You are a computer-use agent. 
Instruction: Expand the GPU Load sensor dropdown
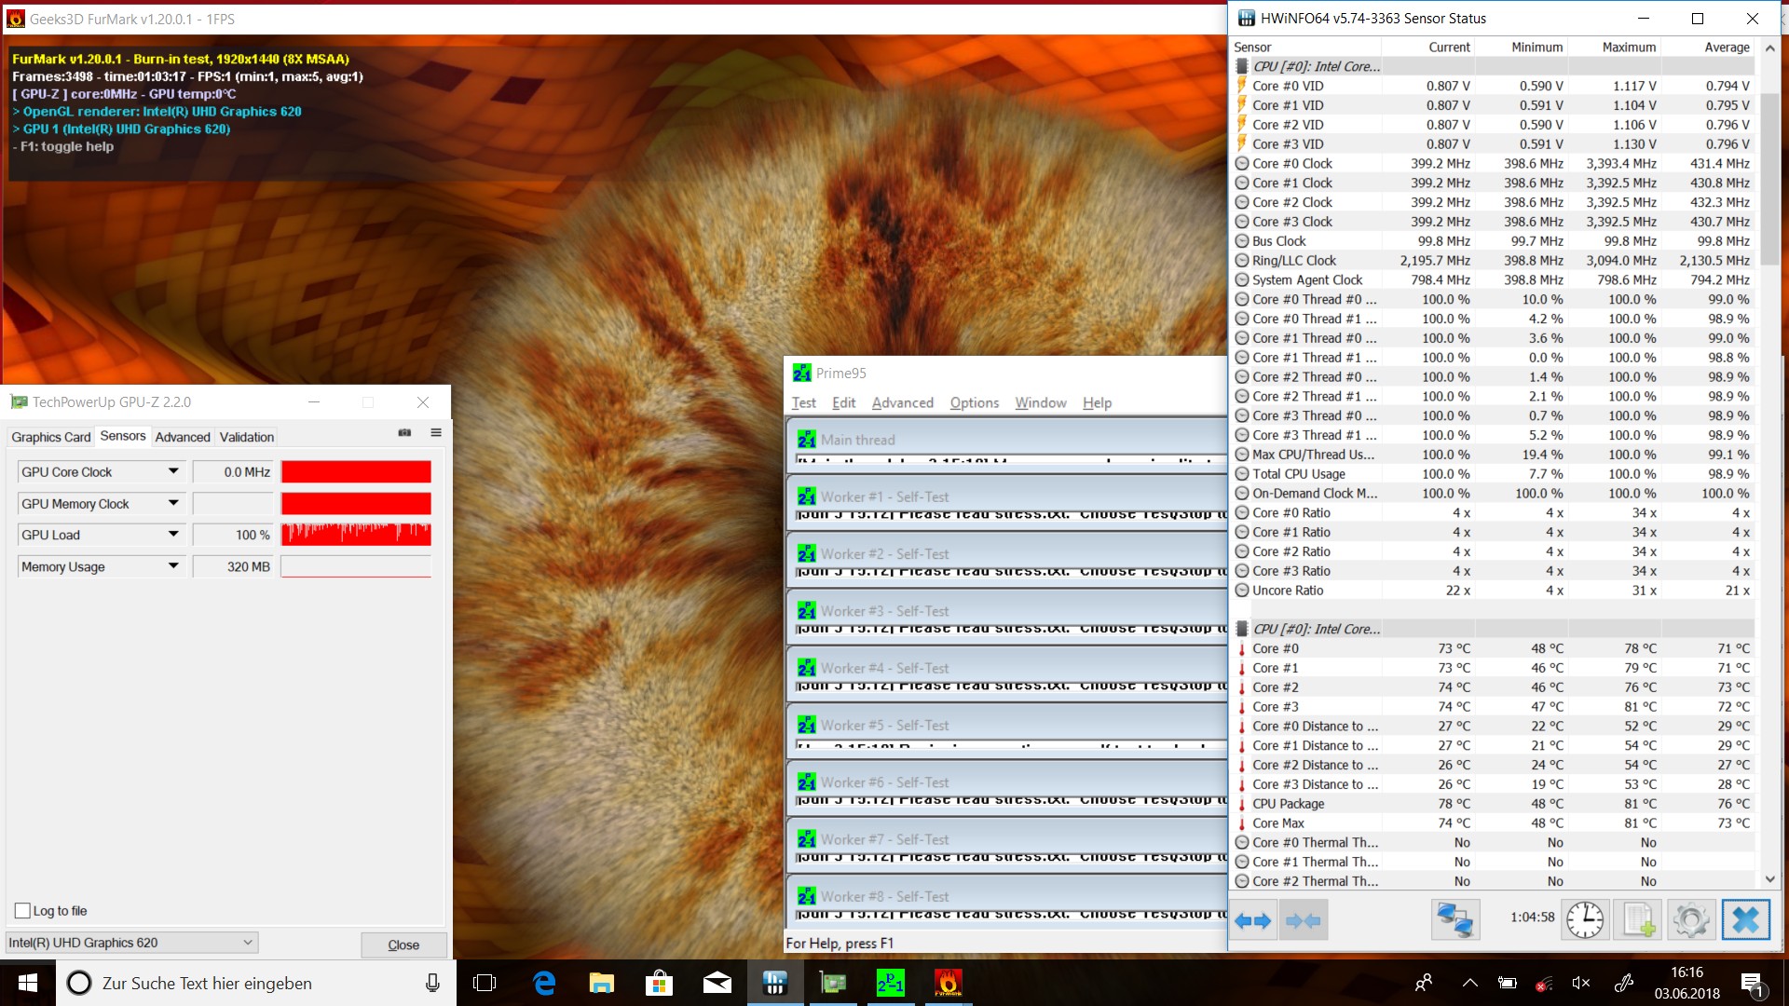coord(173,535)
